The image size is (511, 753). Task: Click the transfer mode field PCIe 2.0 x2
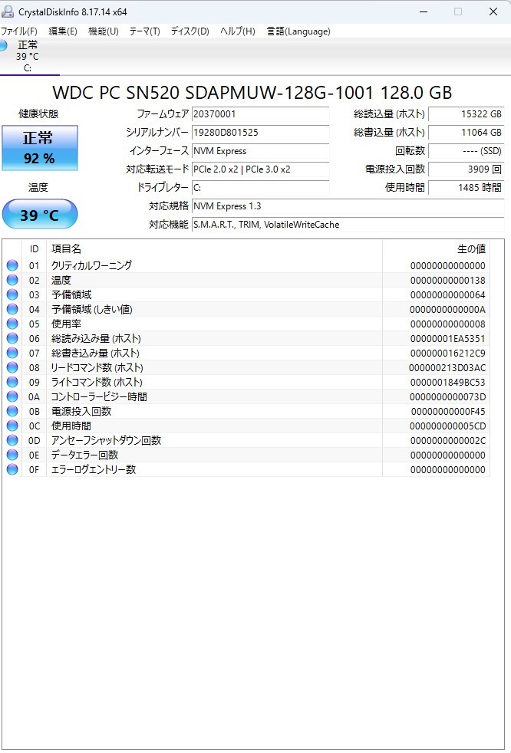coord(260,169)
